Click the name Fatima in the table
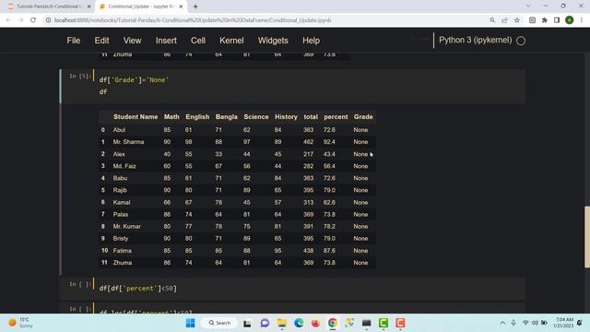The image size is (590, 332). pos(123,251)
